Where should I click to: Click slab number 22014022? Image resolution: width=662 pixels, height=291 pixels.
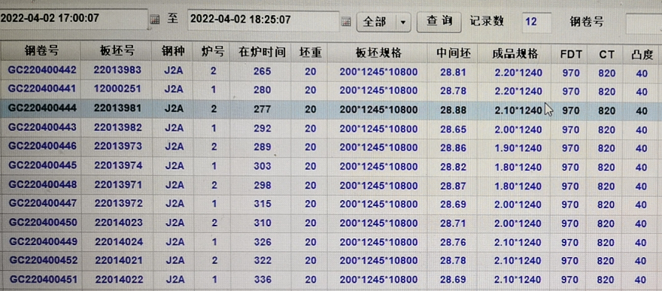click(x=119, y=280)
